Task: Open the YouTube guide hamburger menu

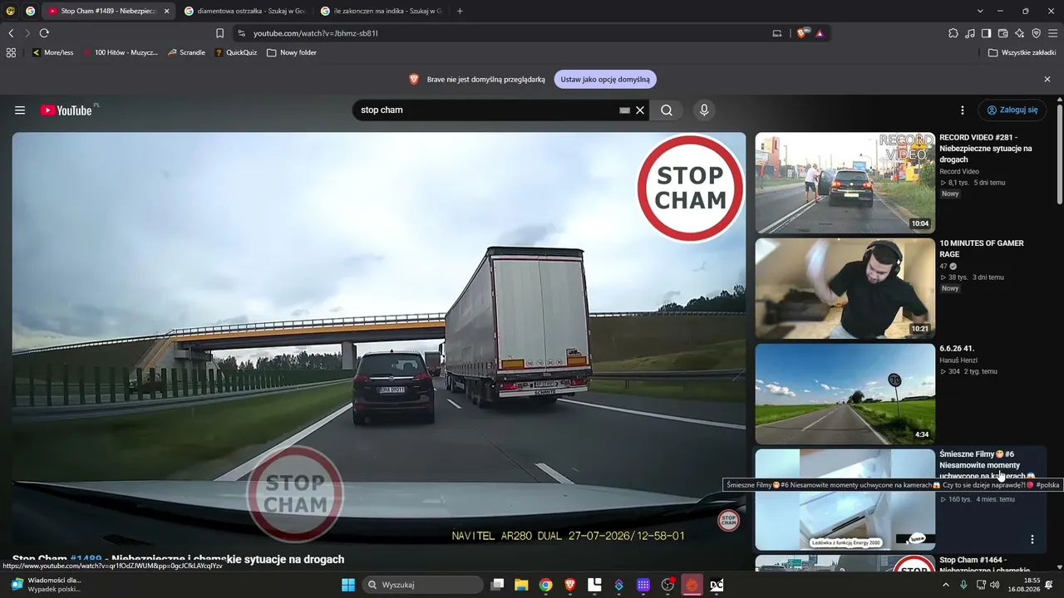Action: (x=20, y=110)
